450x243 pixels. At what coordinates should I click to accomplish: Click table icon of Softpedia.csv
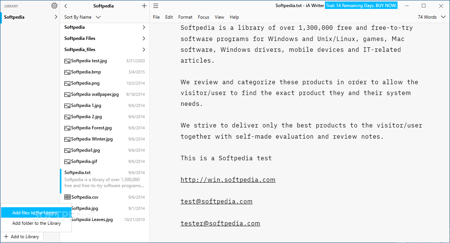pyautogui.click(x=67, y=197)
